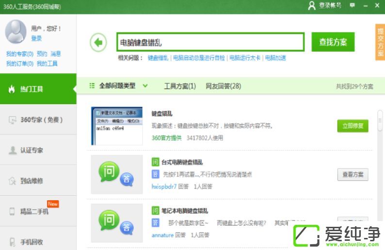Click related question 键盘错乱 link
The width and height of the screenshot is (385, 250).
(x=158, y=58)
